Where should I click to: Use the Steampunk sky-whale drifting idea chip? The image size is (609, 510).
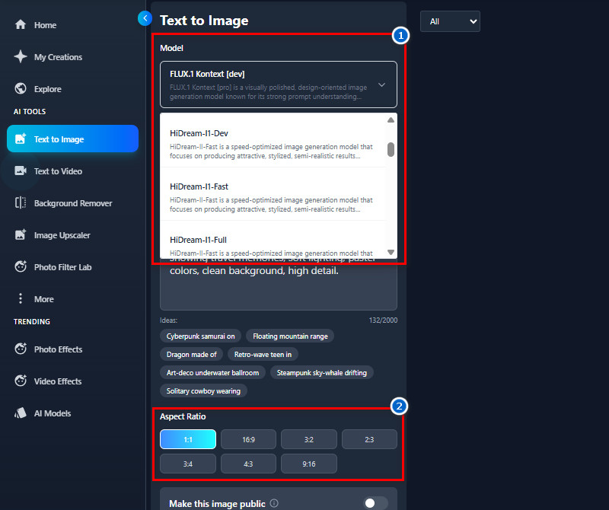point(321,372)
